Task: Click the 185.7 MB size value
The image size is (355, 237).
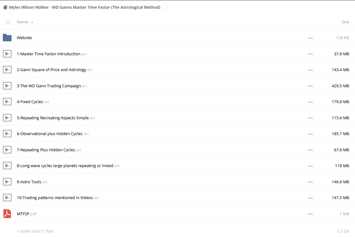Action: (340, 134)
